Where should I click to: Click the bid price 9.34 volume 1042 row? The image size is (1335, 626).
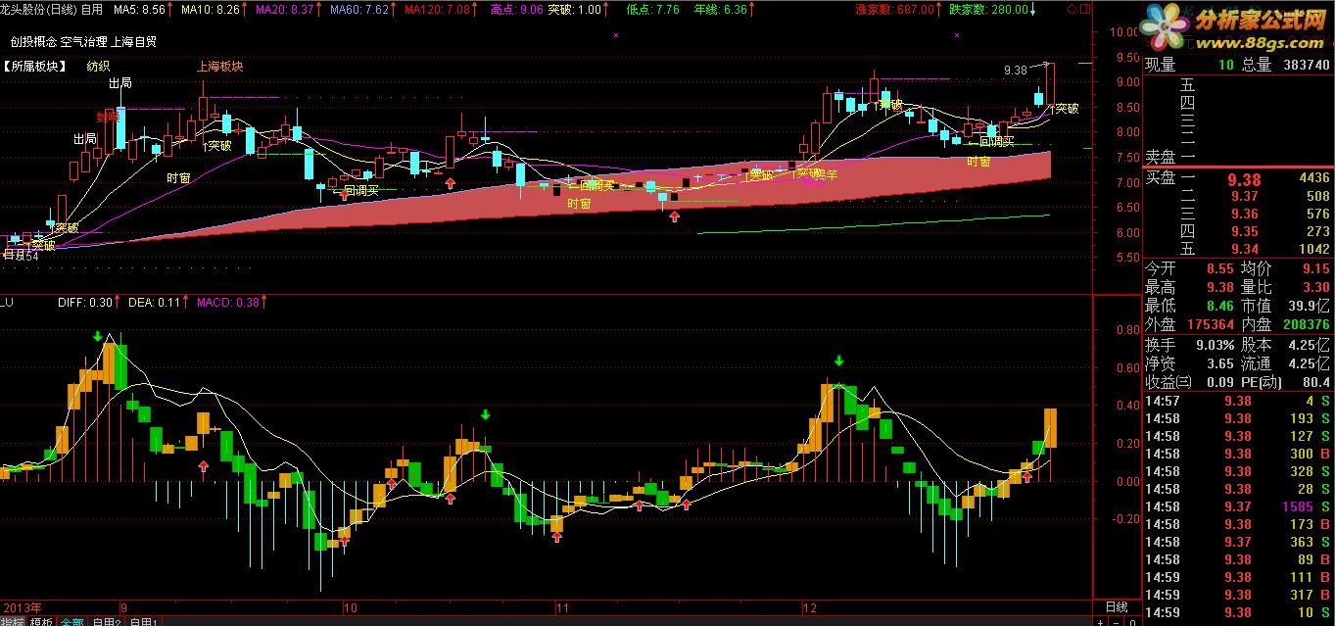(1239, 250)
